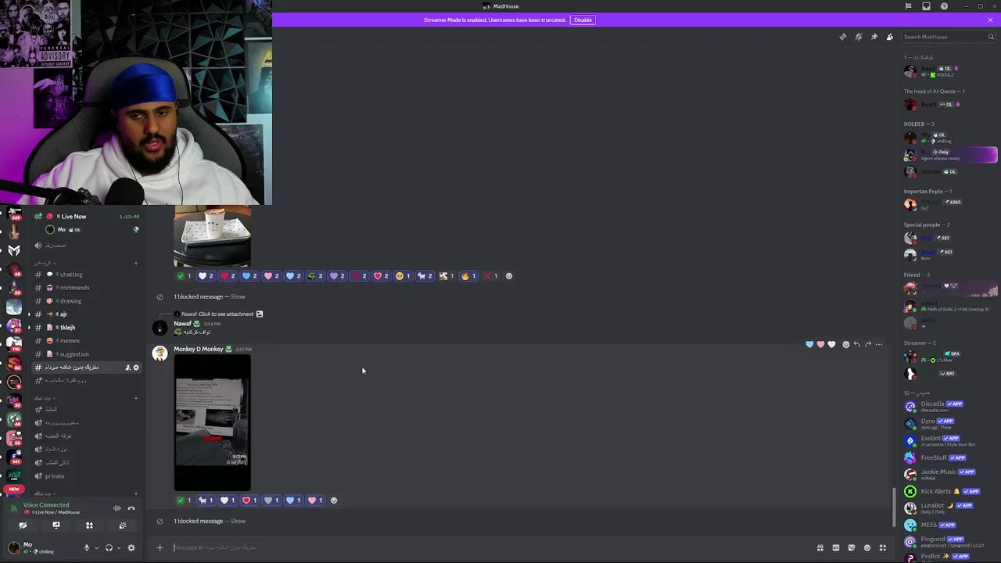Open User Settings gear
The image size is (1001, 563).
pos(131,548)
